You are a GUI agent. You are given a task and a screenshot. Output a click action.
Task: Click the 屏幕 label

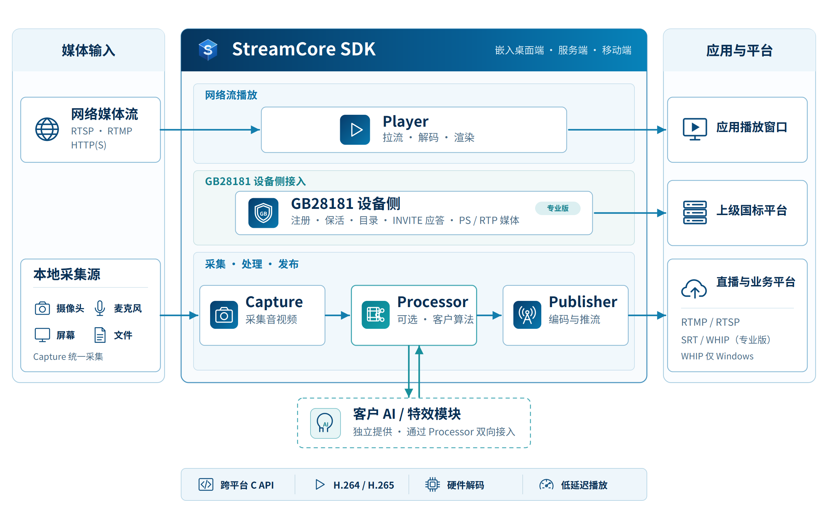click(66, 335)
